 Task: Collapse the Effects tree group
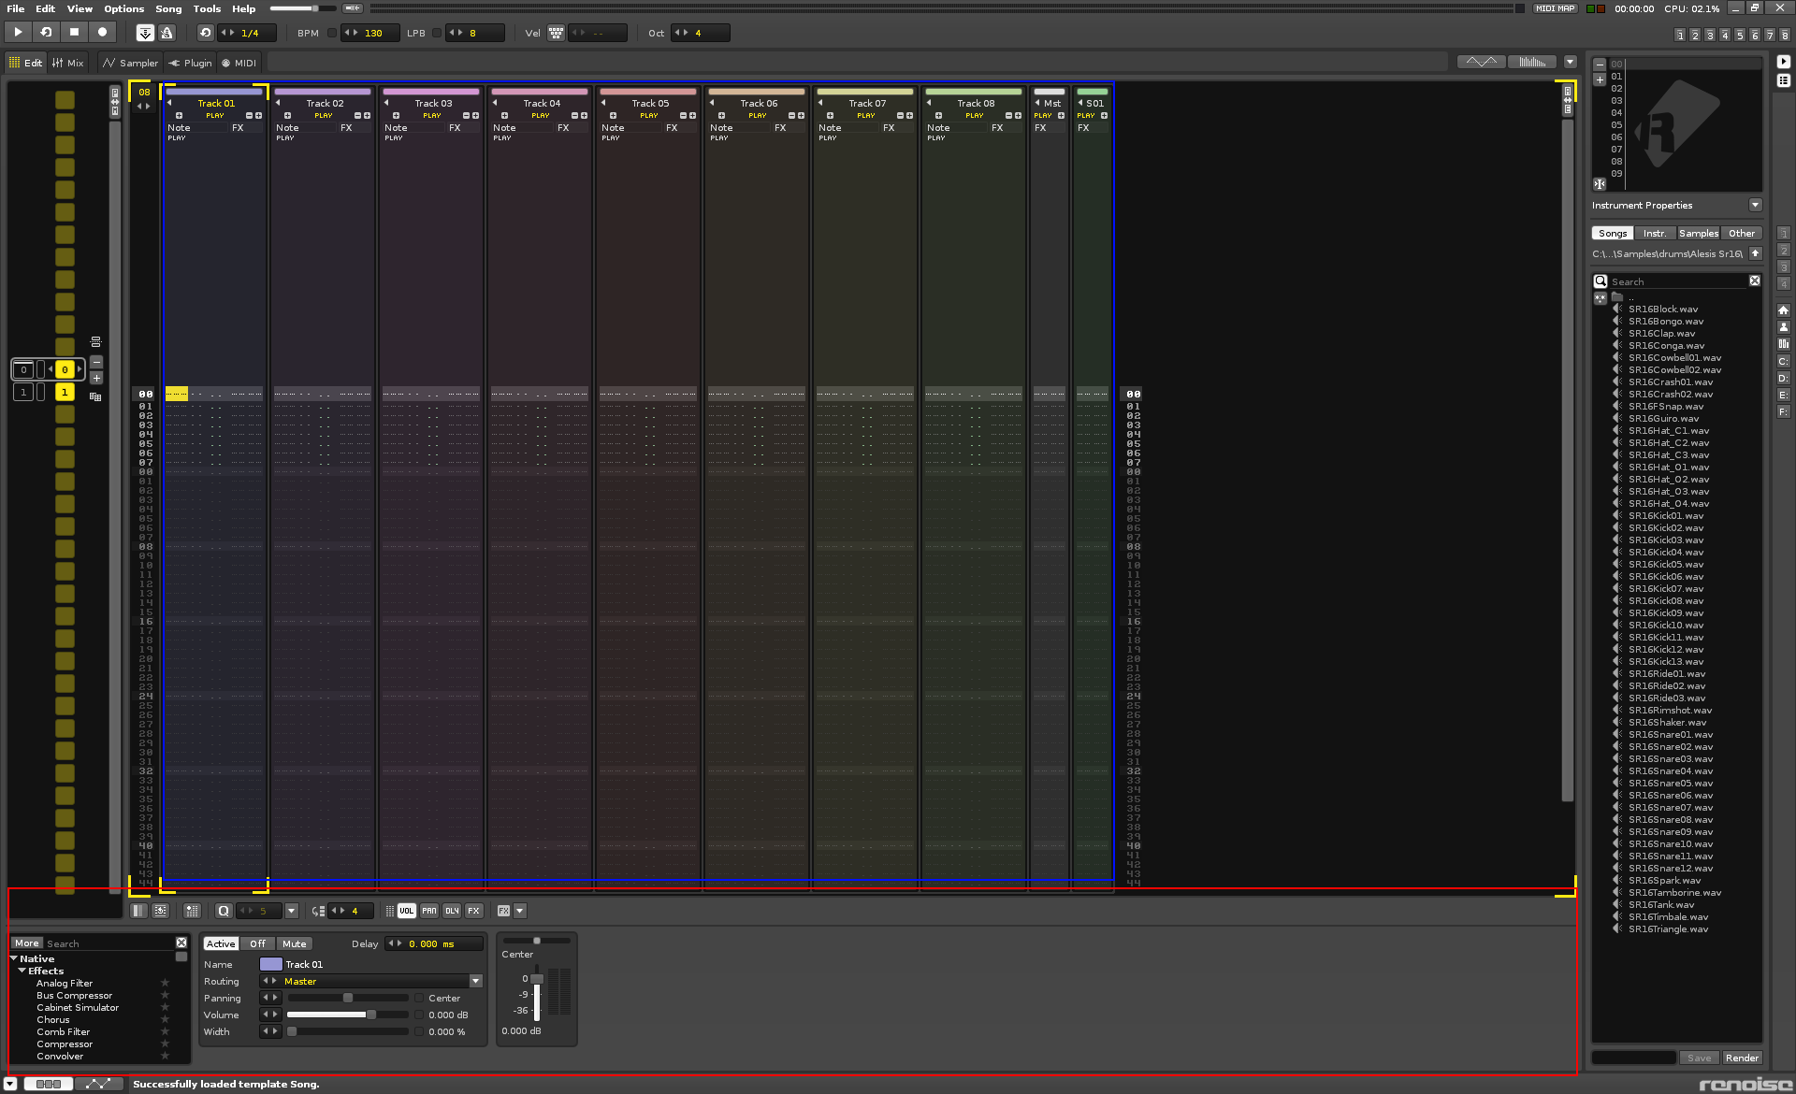click(x=22, y=971)
